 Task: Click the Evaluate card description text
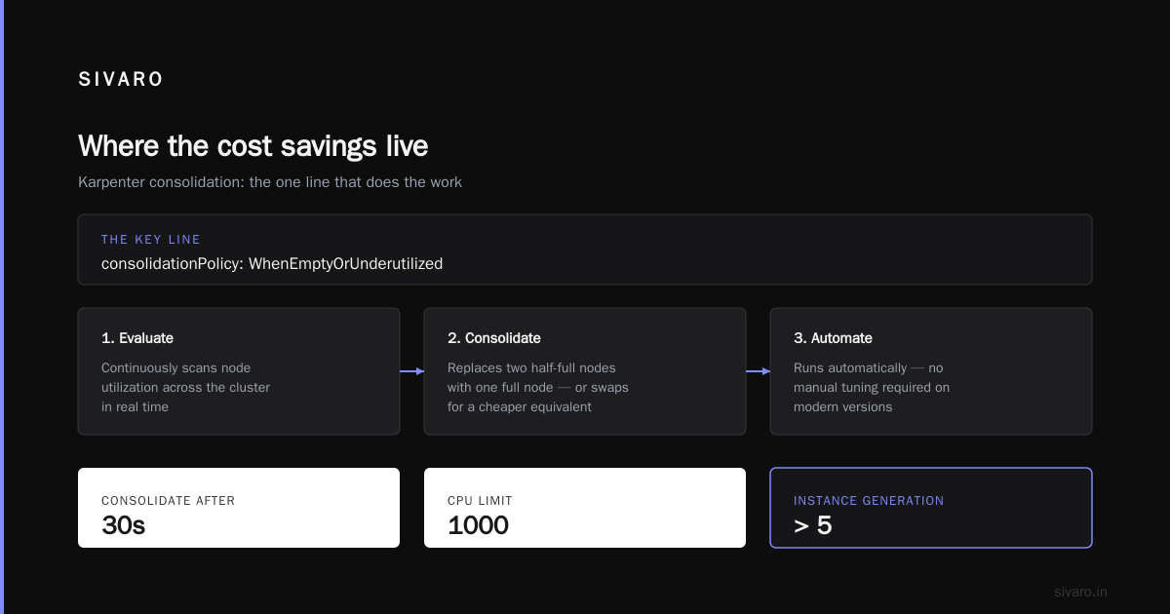pyautogui.click(x=186, y=388)
